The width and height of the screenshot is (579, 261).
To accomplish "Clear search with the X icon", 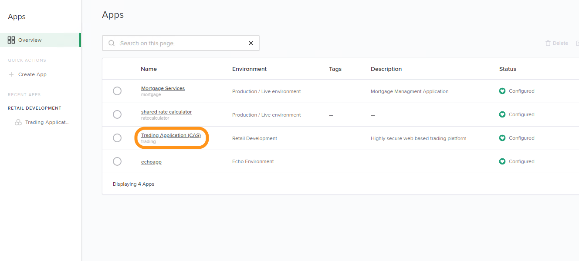I will (251, 43).
